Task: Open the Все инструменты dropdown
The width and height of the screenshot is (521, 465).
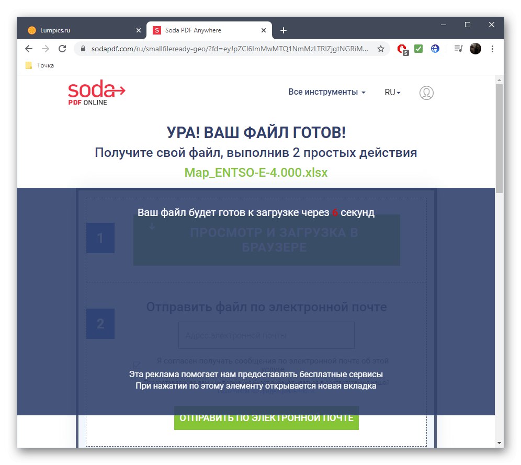Action: coord(327,92)
